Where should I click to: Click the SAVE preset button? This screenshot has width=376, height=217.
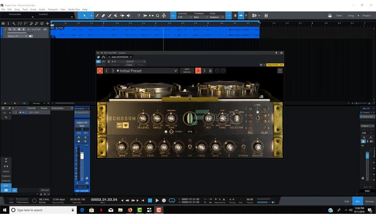tap(187, 69)
